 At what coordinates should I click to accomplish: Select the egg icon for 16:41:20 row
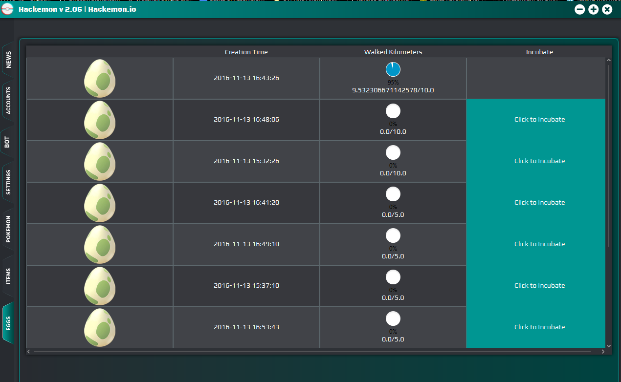(100, 203)
